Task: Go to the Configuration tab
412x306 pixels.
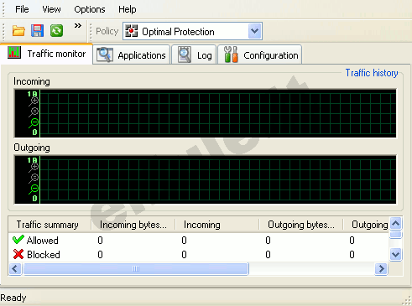Action: pos(260,55)
